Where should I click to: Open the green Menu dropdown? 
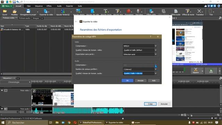pyautogui.click(x=7, y=6)
